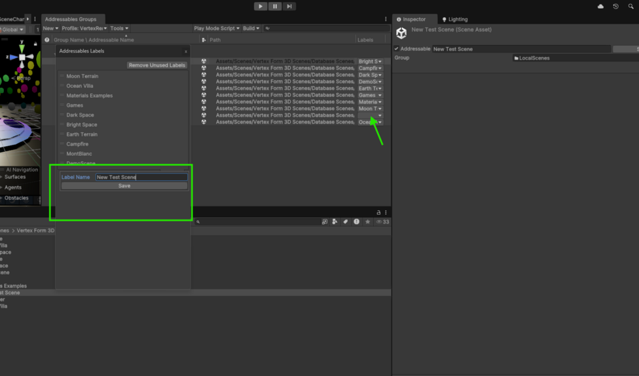Open the cloud services icon
This screenshot has width=639, height=376.
(x=601, y=7)
